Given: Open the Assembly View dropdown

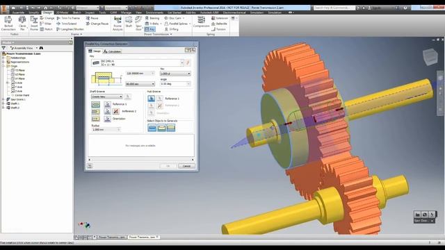Looking at the screenshot, I should click(x=37, y=48).
